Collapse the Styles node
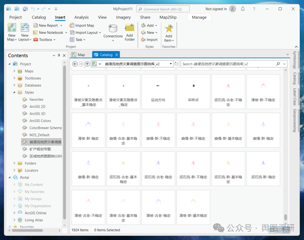304x240 pixels. click(x=14, y=92)
